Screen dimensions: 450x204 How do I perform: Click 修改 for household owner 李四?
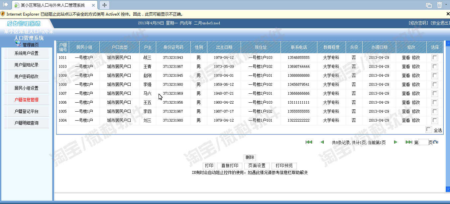(x=416, y=111)
